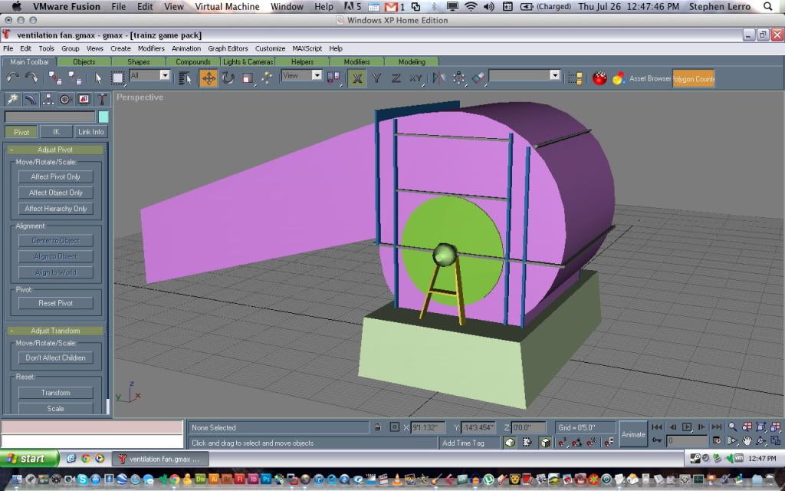Click the Min/Max viewport toggle icon
Screen dimensions: 785x491
pyautogui.click(x=775, y=441)
